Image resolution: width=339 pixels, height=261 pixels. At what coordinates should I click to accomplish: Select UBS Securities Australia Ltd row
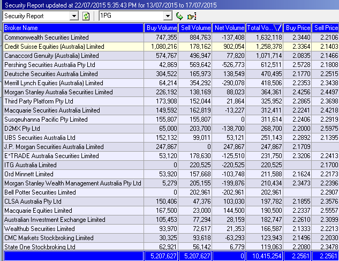pyautogui.click(x=171, y=138)
